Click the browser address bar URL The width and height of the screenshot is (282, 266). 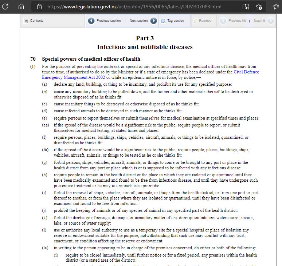pyautogui.click(x=134, y=7)
